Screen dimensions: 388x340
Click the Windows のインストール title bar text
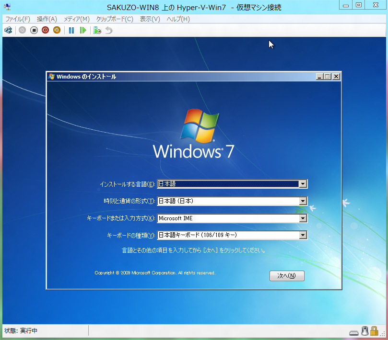point(86,77)
